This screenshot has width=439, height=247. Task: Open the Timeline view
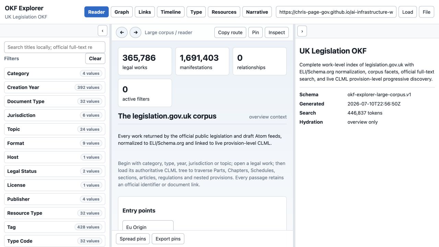tap(171, 12)
